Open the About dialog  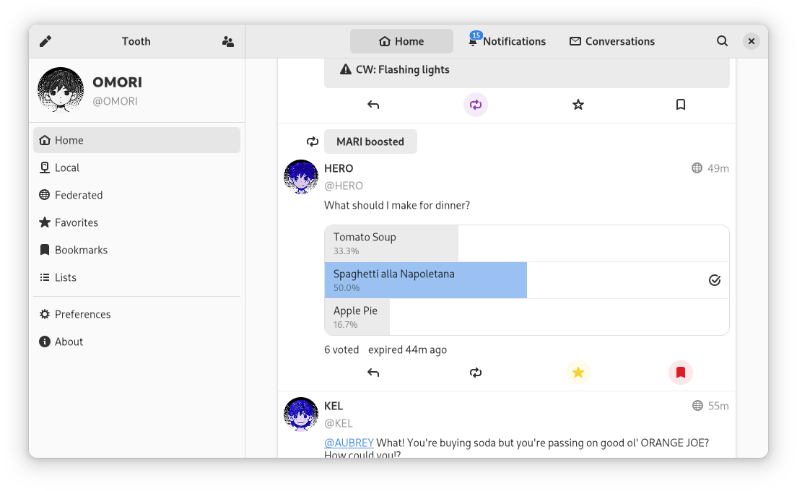coord(136,342)
